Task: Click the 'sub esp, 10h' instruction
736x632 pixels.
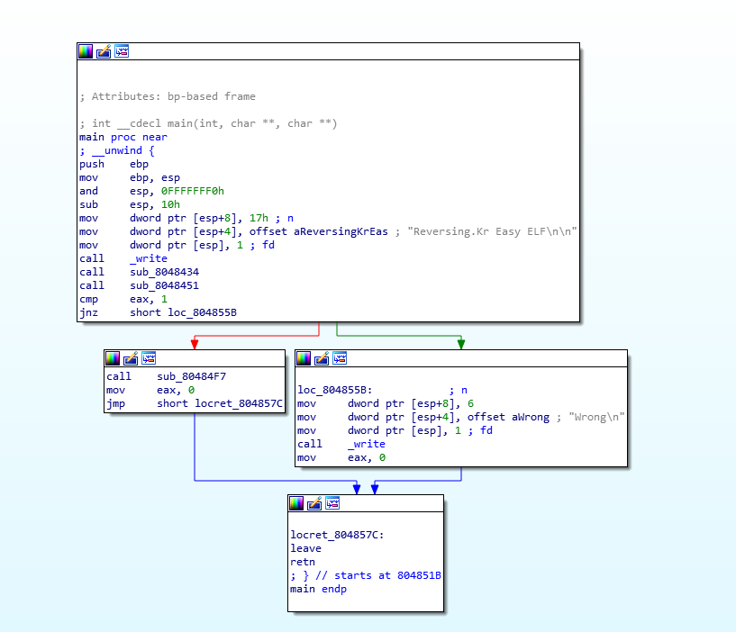Action: point(130,204)
